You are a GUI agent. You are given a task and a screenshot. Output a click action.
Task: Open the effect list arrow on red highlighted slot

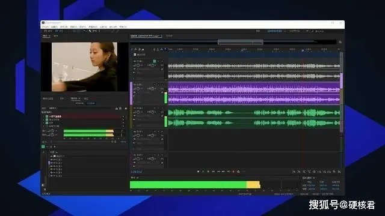pos(123,116)
